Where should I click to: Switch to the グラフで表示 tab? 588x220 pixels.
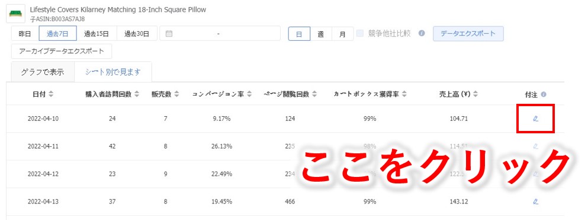(x=41, y=73)
